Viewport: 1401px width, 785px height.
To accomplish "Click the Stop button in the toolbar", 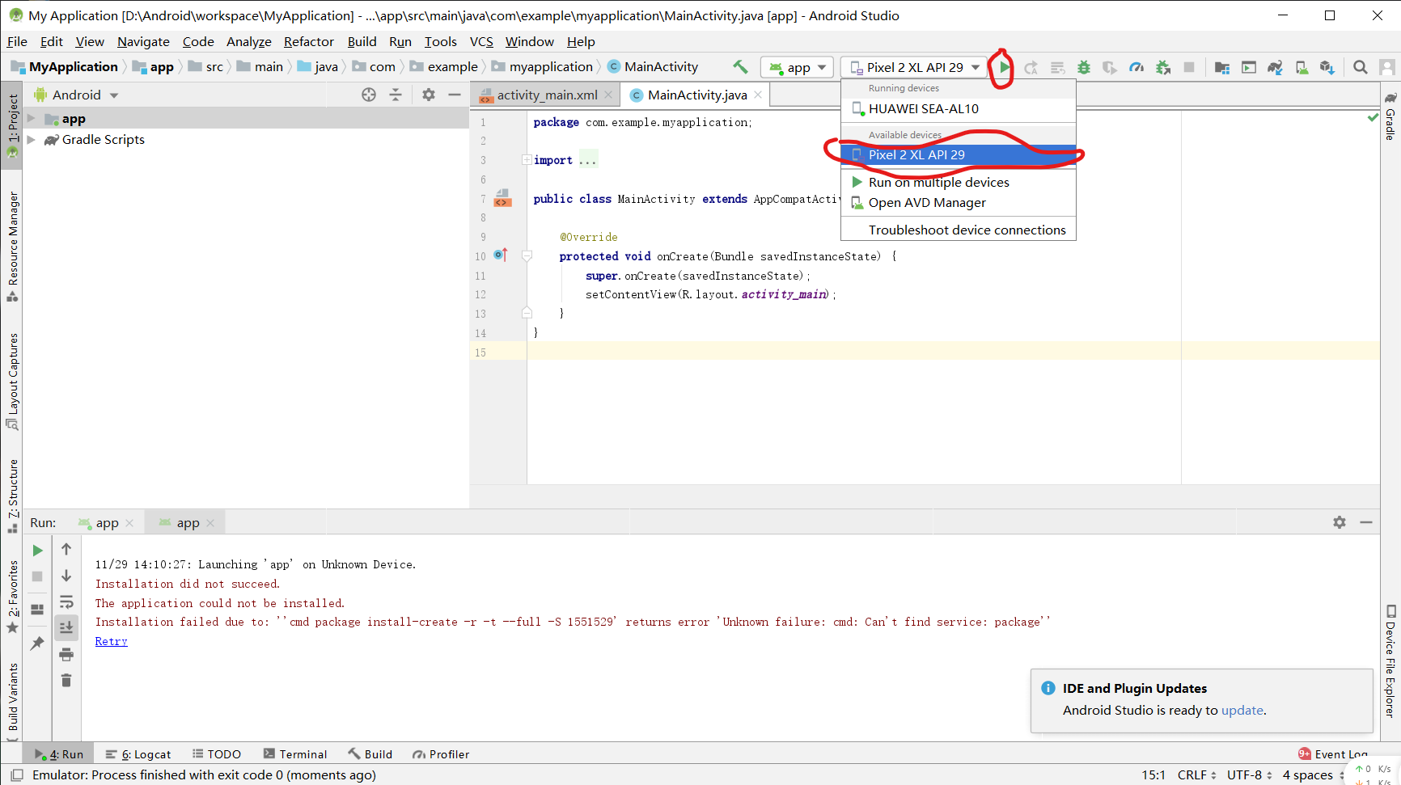I will pos(1189,67).
